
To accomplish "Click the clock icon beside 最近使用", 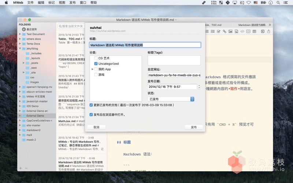I will 24,29.
